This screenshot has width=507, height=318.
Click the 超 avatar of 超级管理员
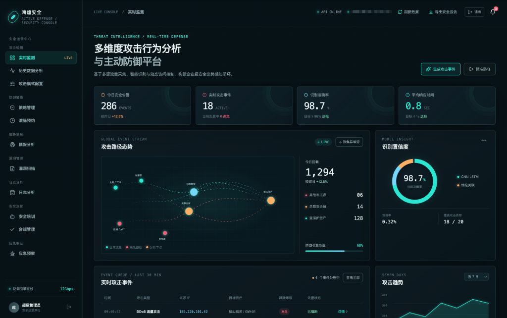[x=13, y=307]
